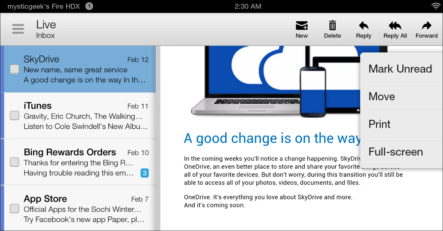This screenshot has width=443, height=231.
Task: Tap 'New name, same great service' subject line
Action: [x=76, y=70]
